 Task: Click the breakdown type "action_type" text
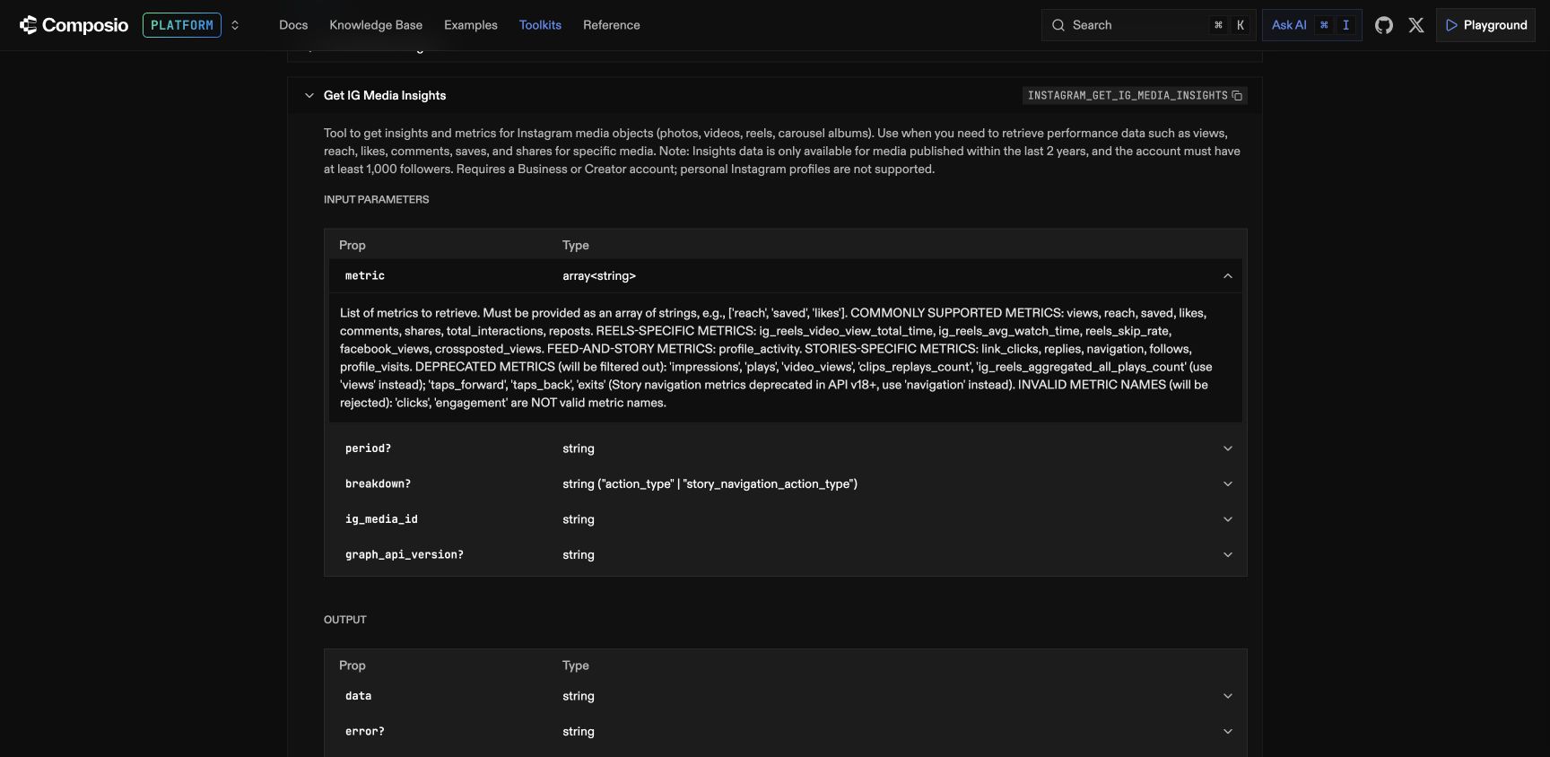click(636, 483)
